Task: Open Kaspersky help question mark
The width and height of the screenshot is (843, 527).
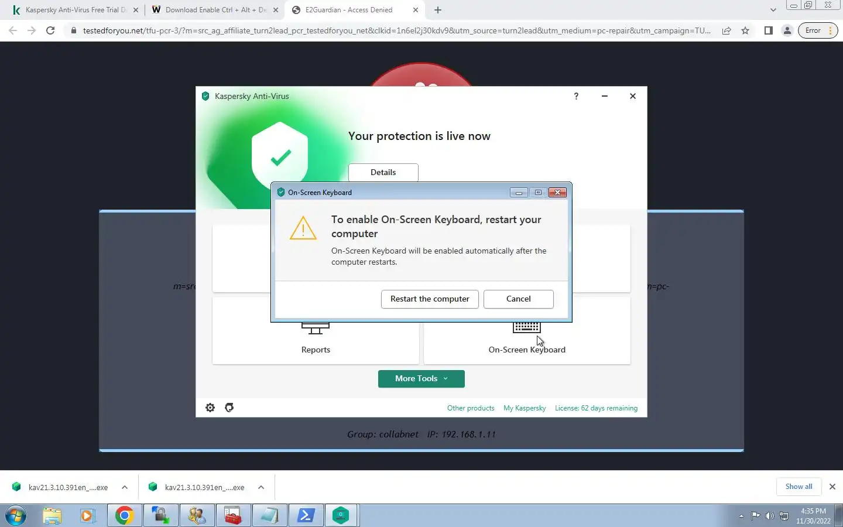Action: pos(576,96)
